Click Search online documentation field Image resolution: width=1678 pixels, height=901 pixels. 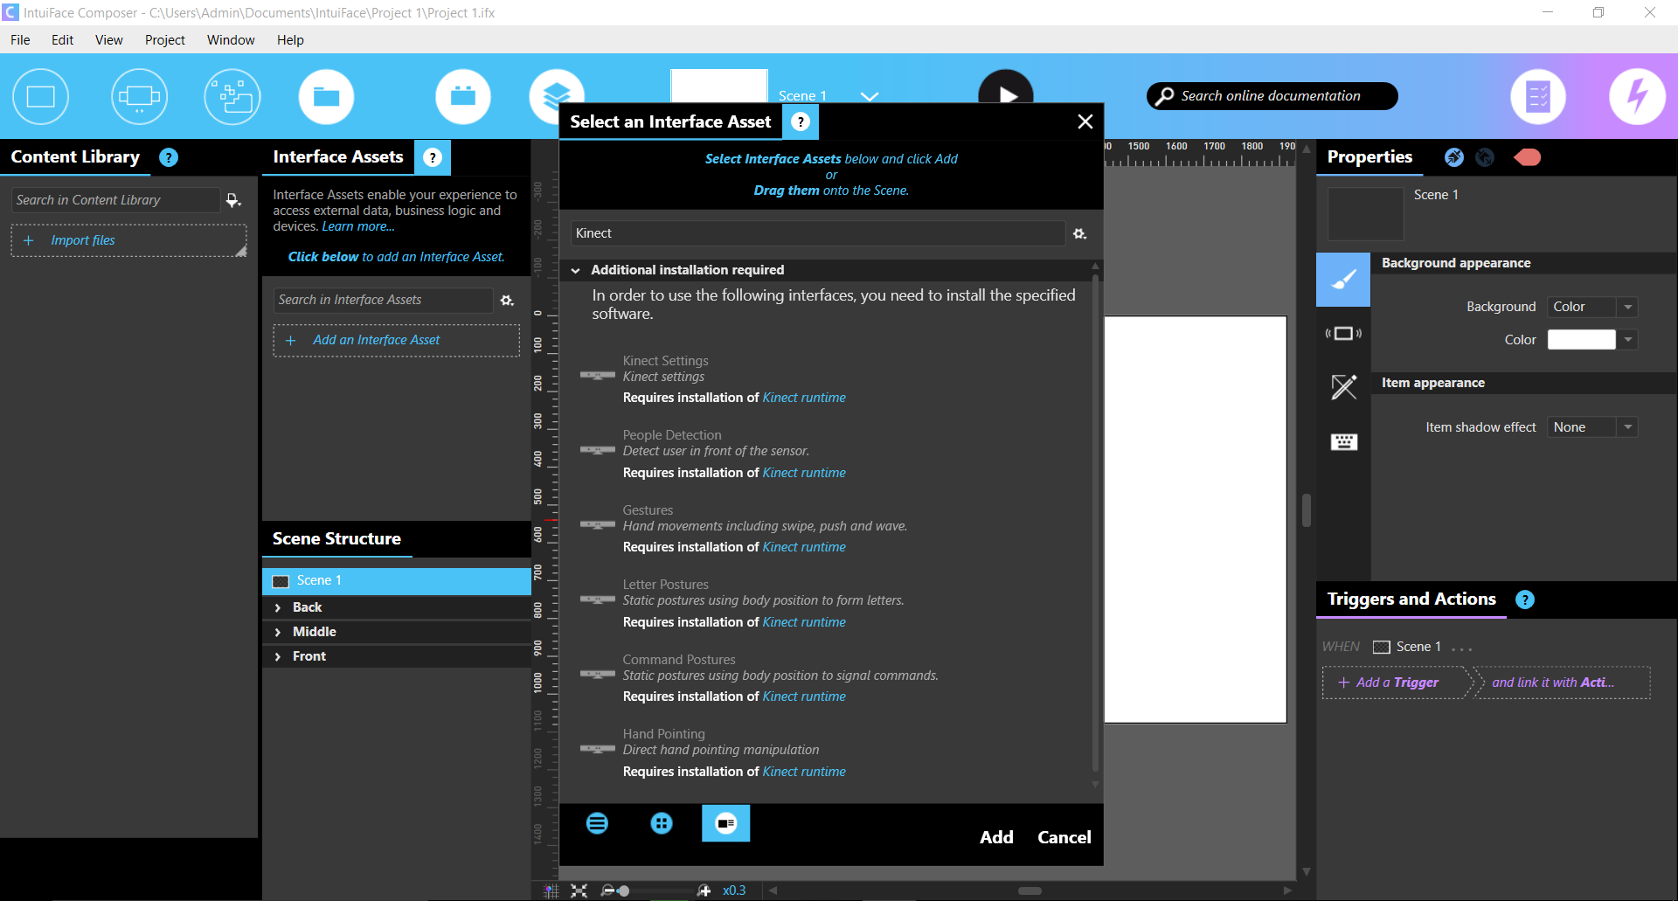click(1272, 96)
